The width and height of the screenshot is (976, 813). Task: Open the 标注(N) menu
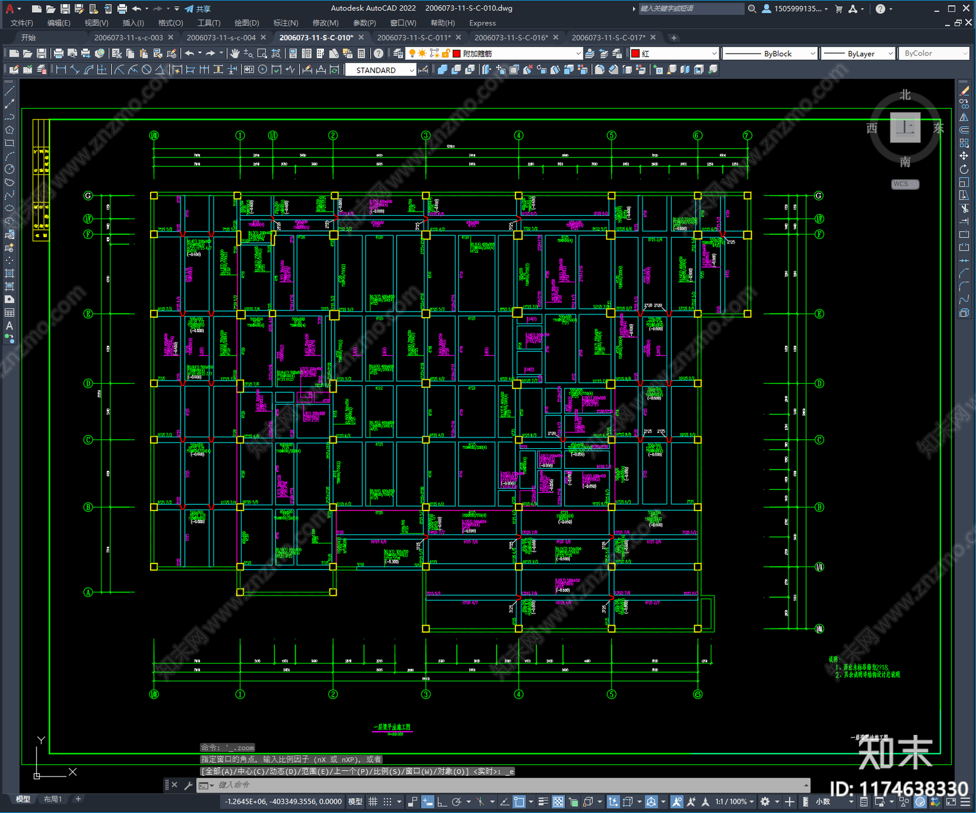(x=285, y=23)
